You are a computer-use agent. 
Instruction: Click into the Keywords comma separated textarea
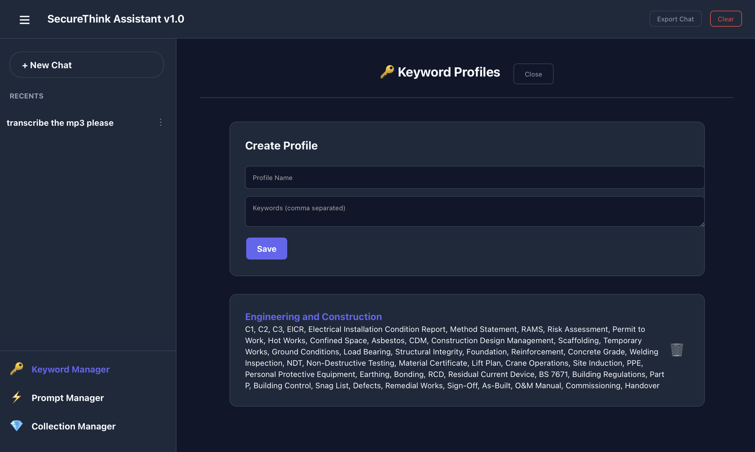coord(474,211)
